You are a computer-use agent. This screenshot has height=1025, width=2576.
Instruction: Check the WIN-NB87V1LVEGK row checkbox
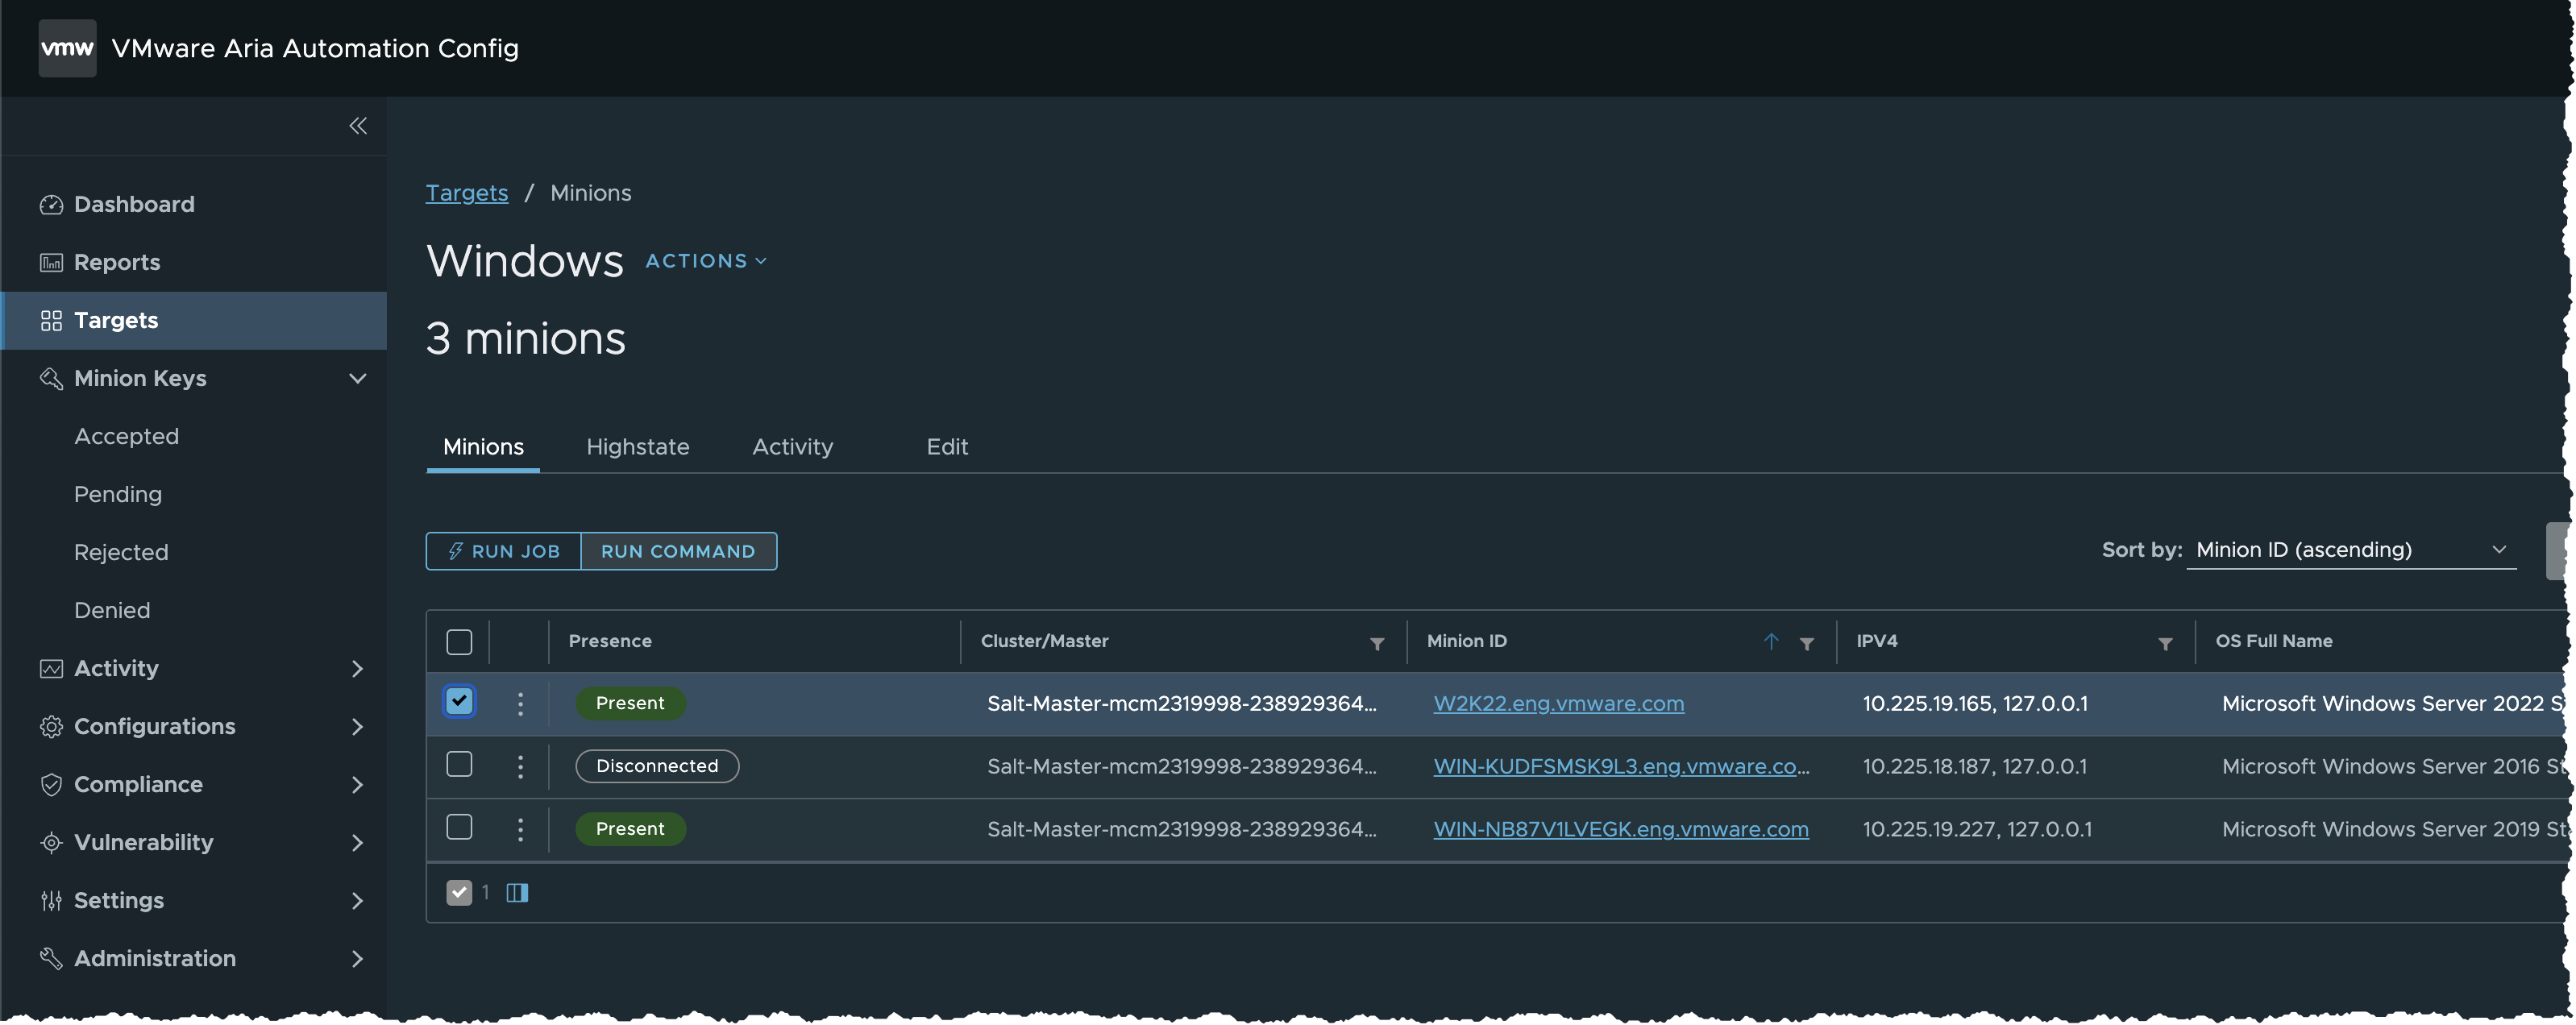459,827
